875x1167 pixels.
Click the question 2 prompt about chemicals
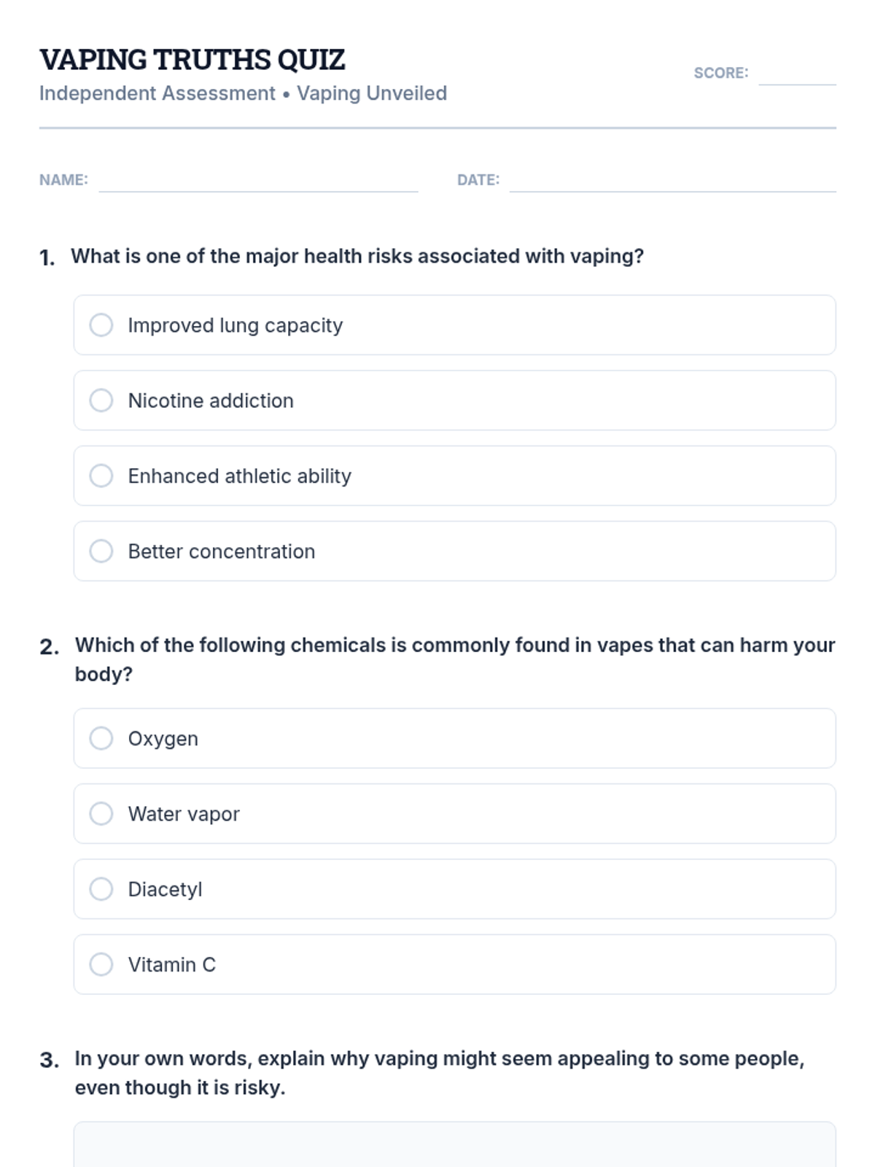coord(454,645)
